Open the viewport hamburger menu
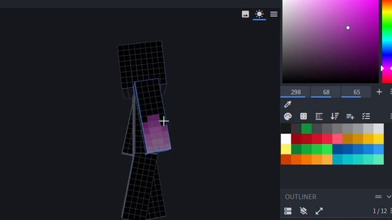392x220 pixels. tap(274, 14)
